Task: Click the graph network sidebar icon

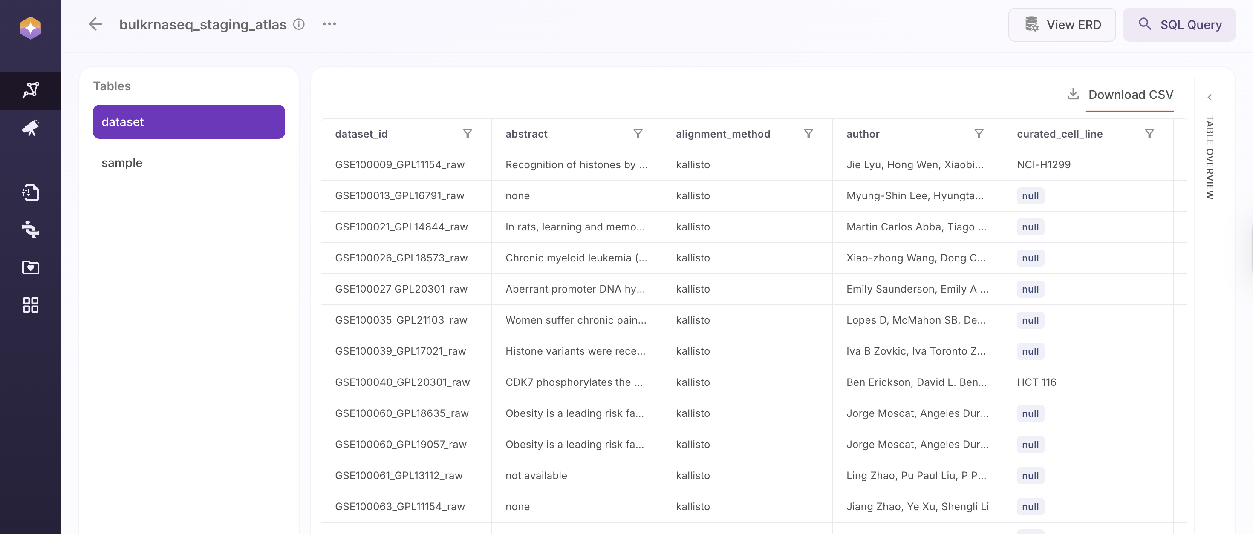Action: point(31,90)
